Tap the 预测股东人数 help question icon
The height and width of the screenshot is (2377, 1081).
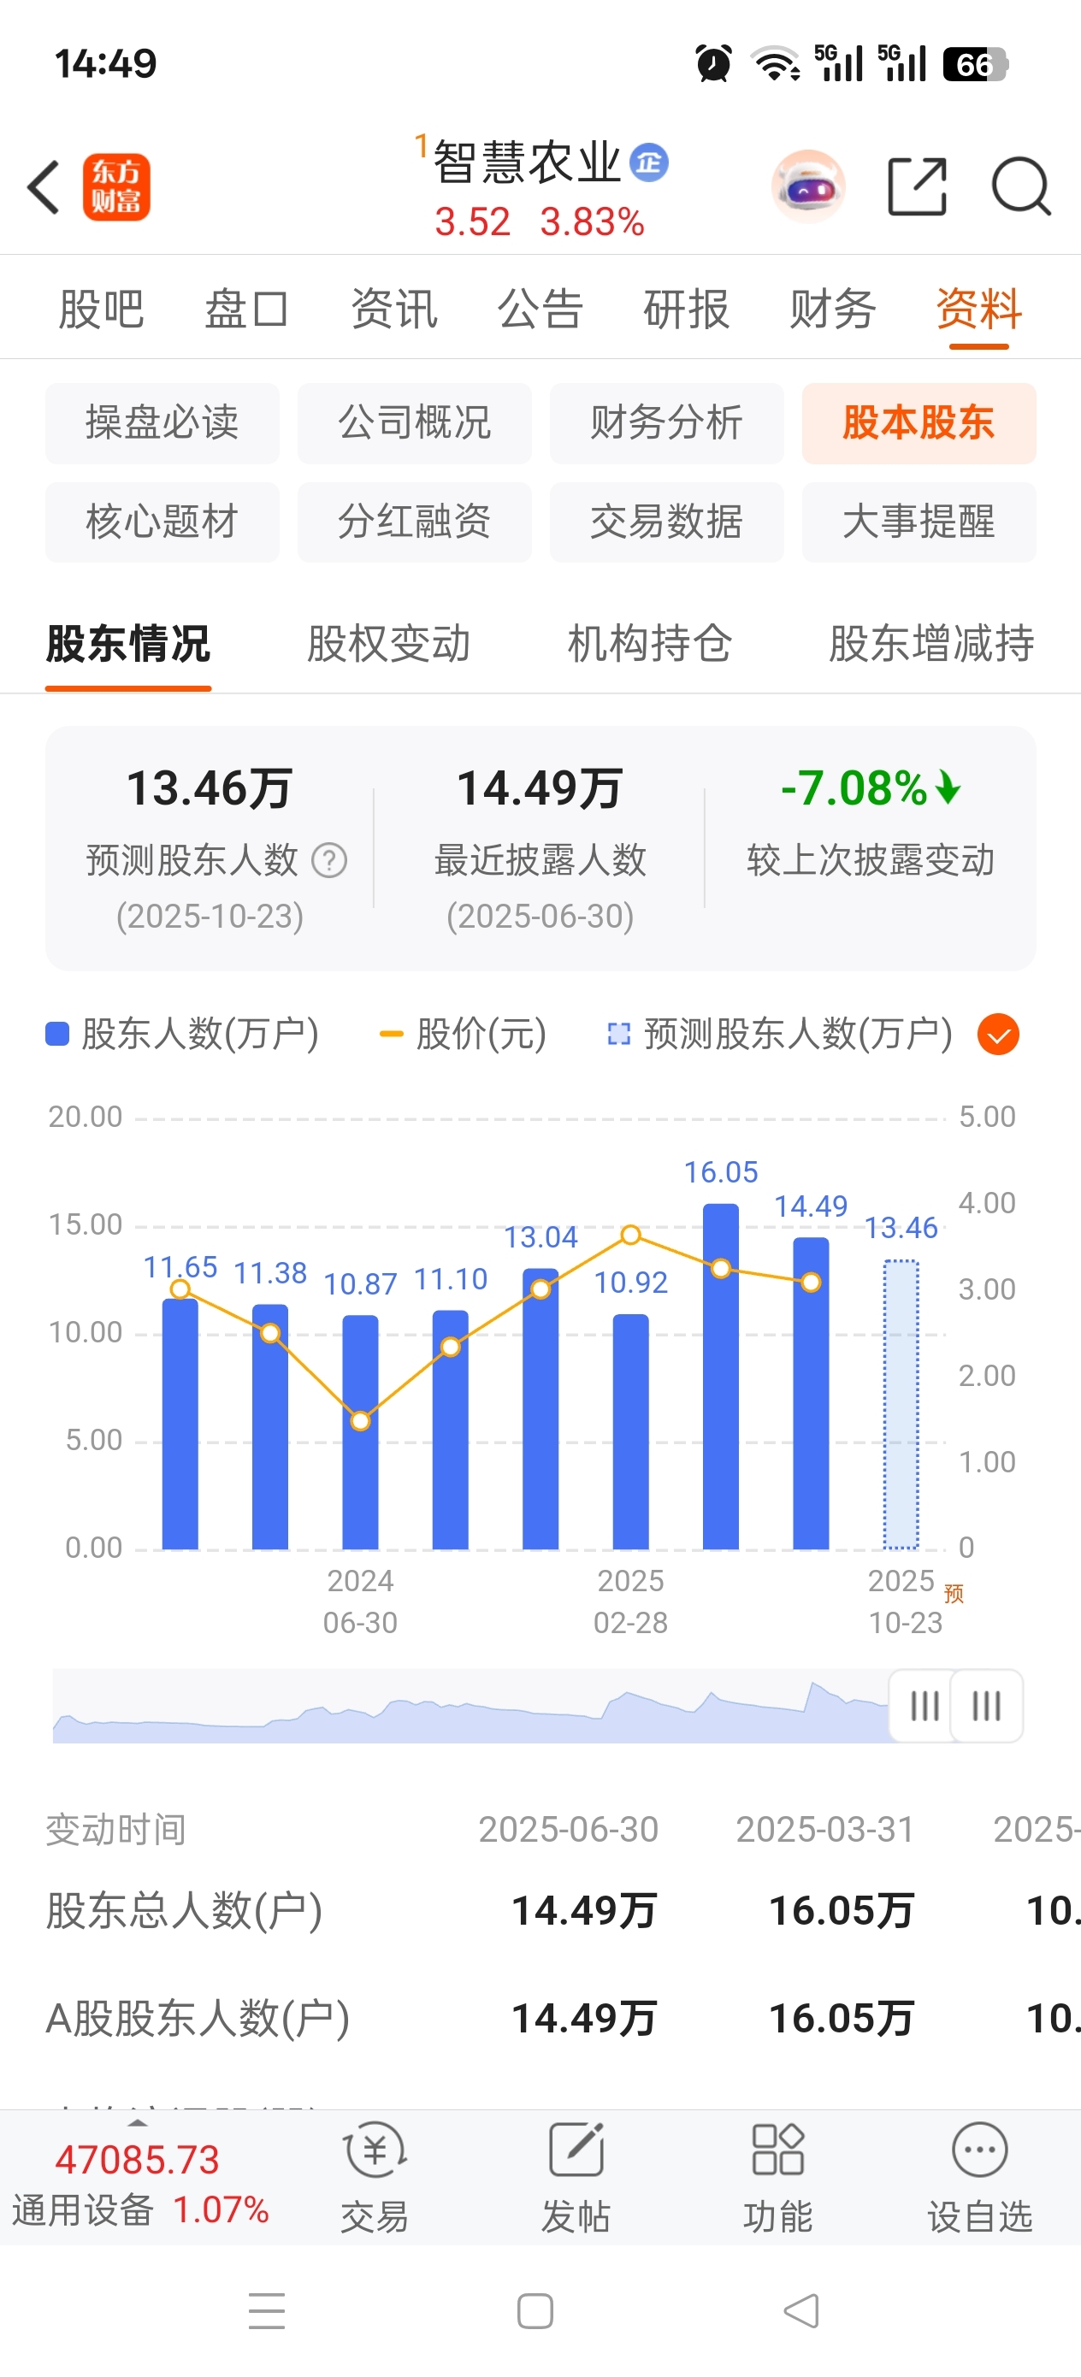coord(328,860)
